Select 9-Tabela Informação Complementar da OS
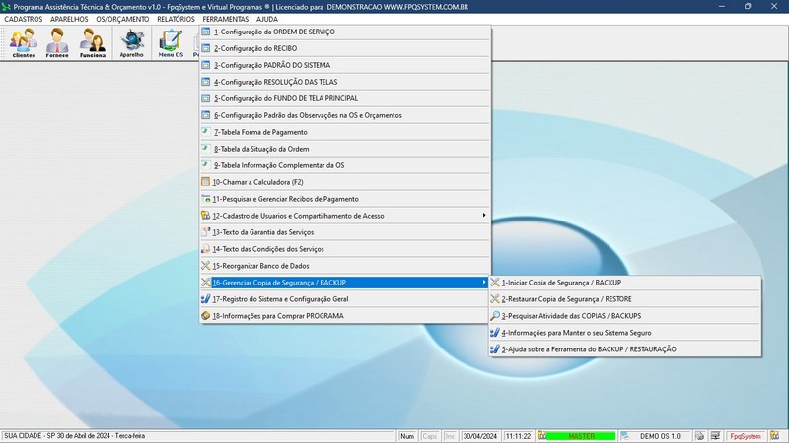The width and height of the screenshot is (789, 443). click(344, 165)
